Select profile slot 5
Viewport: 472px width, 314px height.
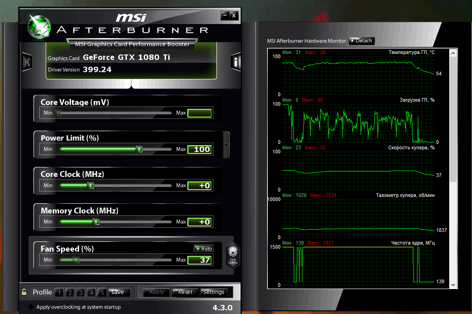(x=102, y=292)
